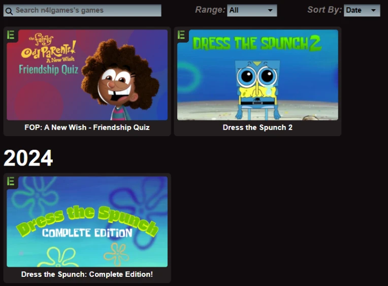
Task: Open the Dress the Spunch 2 thumbnail
Action: pyautogui.click(x=257, y=75)
